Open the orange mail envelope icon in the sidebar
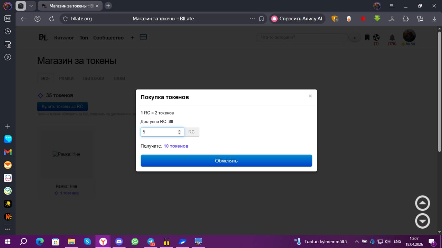This screenshot has width=442, height=248. [x=8, y=165]
